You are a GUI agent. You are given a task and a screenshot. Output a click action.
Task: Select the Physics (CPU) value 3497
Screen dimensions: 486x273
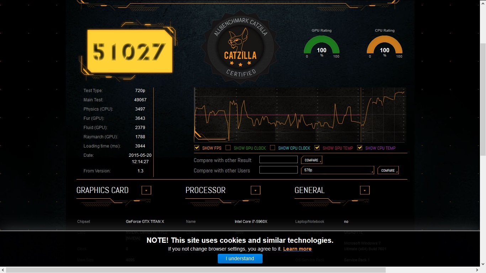tap(140, 109)
